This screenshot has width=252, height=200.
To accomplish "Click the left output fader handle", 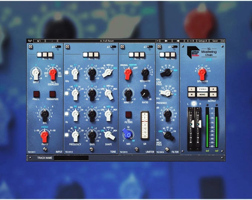I will pyautogui.click(x=193, y=124).
